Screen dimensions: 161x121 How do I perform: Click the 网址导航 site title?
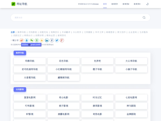tap(22, 4)
